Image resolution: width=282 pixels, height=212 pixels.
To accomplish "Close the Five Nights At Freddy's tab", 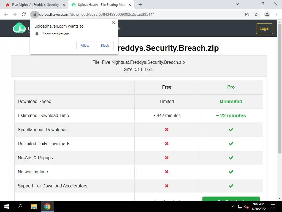I will pos(64,5).
